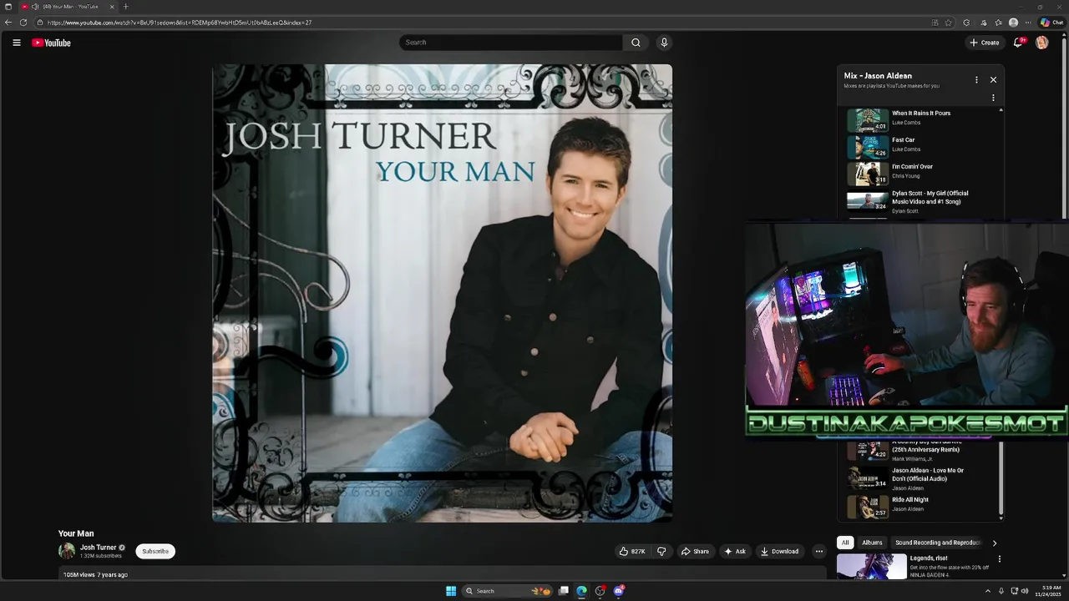The image size is (1069, 601).
Task: Open Discord from the taskbar
Action: pos(619,591)
